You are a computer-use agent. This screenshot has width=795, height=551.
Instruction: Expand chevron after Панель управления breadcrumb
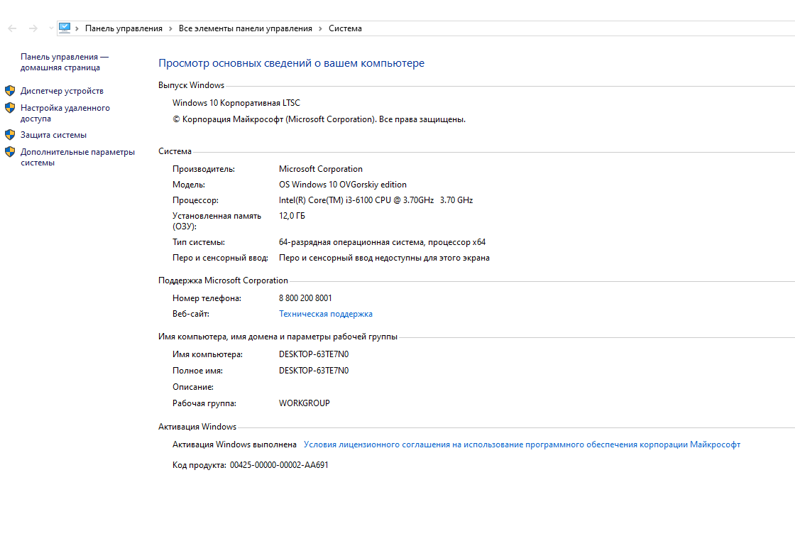point(171,28)
